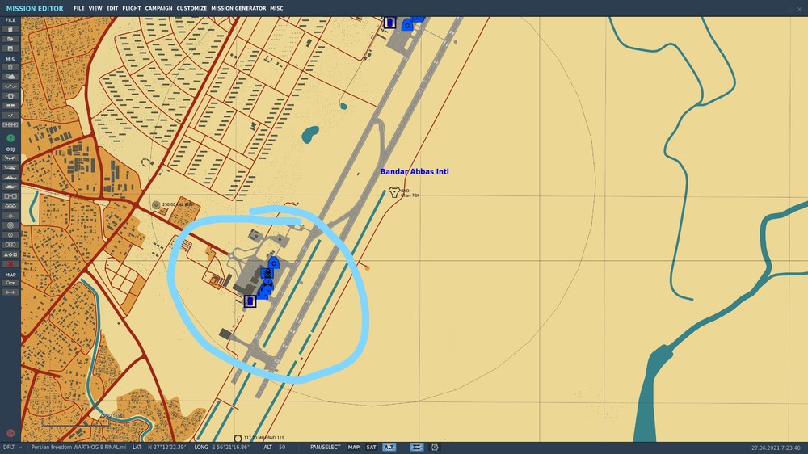Select the Add airplane group tool
The image size is (808, 454).
click(11, 158)
